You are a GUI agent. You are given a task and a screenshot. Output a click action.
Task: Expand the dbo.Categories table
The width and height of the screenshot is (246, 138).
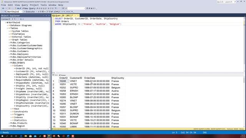(9, 43)
